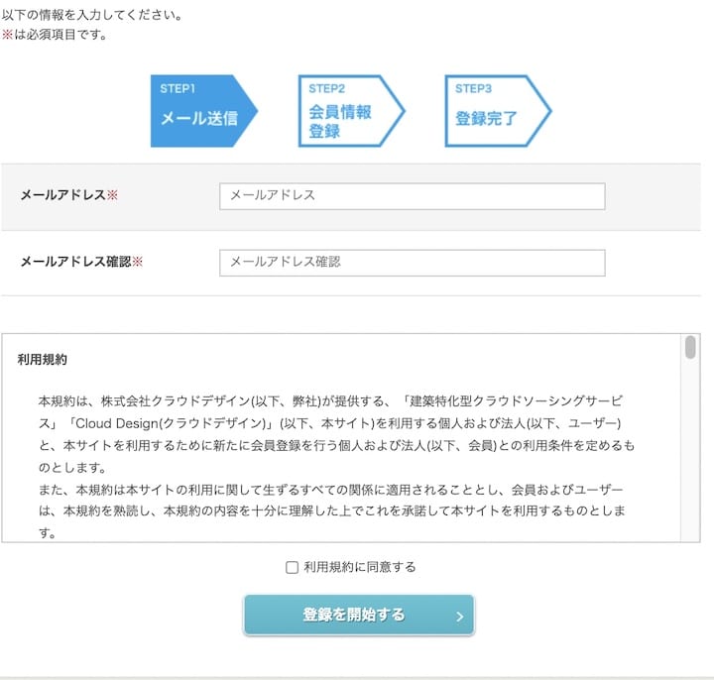Select the STEP2 会員情報登録 step arrow

(347, 111)
